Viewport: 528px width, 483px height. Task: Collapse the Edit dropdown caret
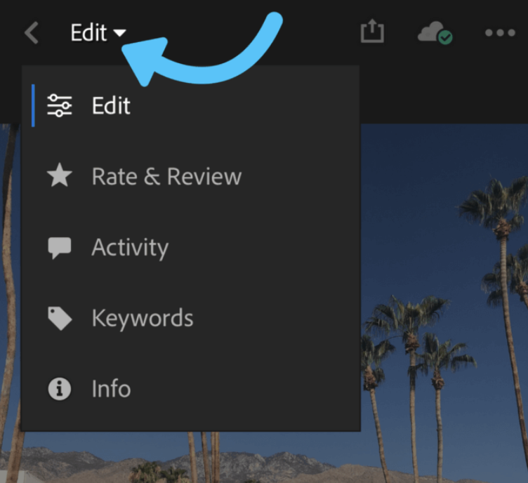point(119,33)
